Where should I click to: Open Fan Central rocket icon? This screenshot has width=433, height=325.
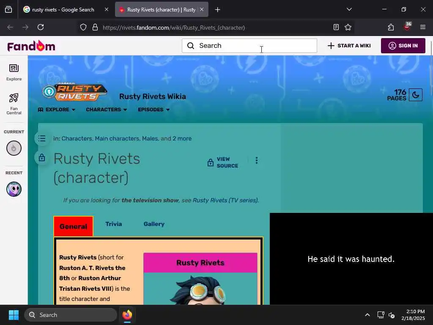pyautogui.click(x=14, y=104)
